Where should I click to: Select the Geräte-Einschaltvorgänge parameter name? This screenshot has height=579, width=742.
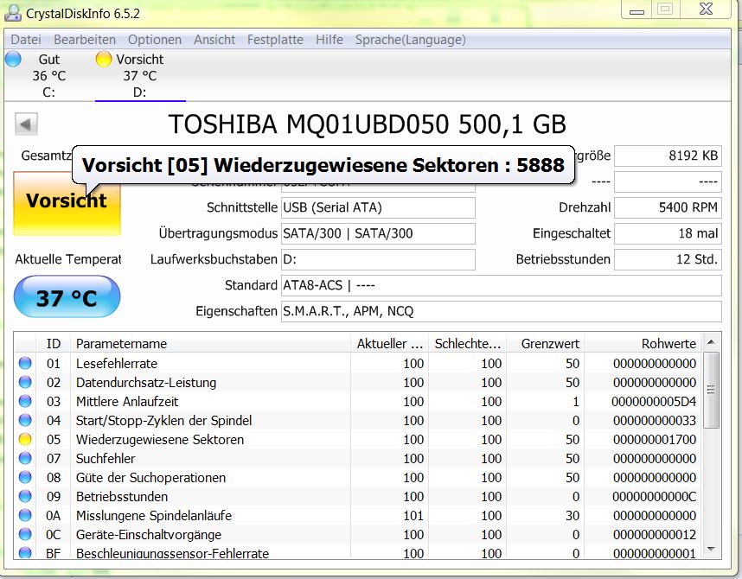coord(149,535)
